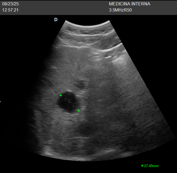Select the 27,49mm measurement readout

151,166
